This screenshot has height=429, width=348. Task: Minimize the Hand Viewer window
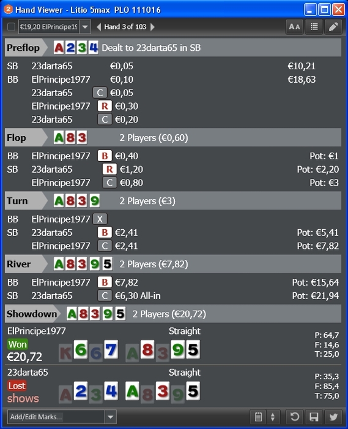click(310, 10)
